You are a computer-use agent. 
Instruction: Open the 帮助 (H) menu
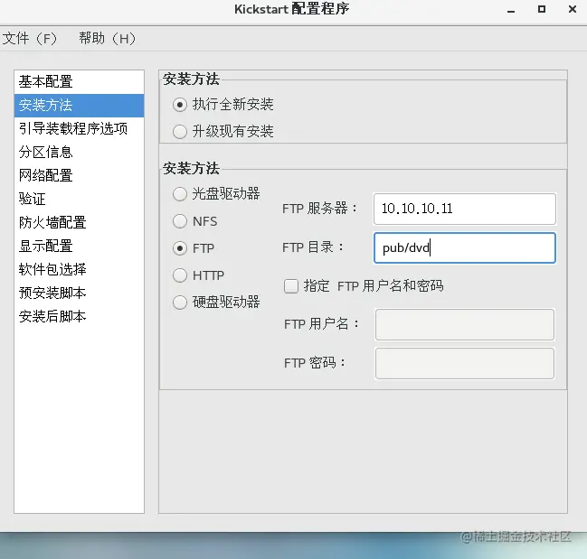pos(107,38)
